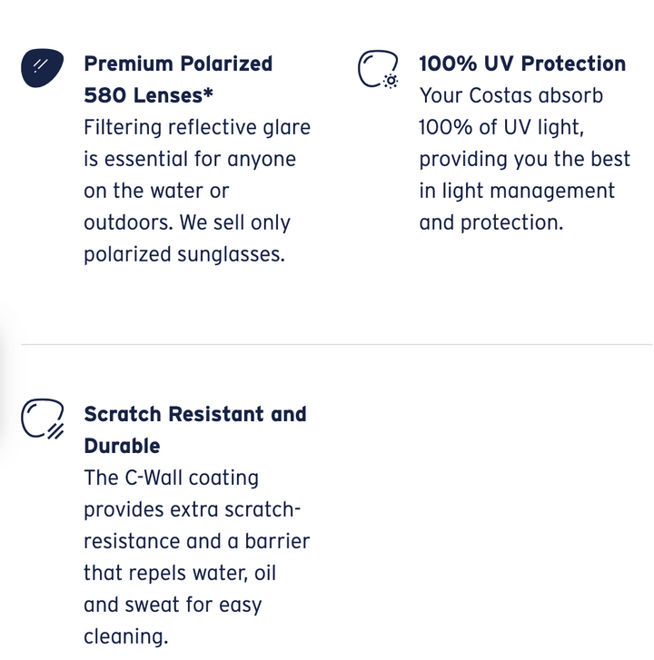The width and height of the screenshot is (654, 660).
Task: Click the "100% UV Protection" heading
Action: tap(521, 64)
